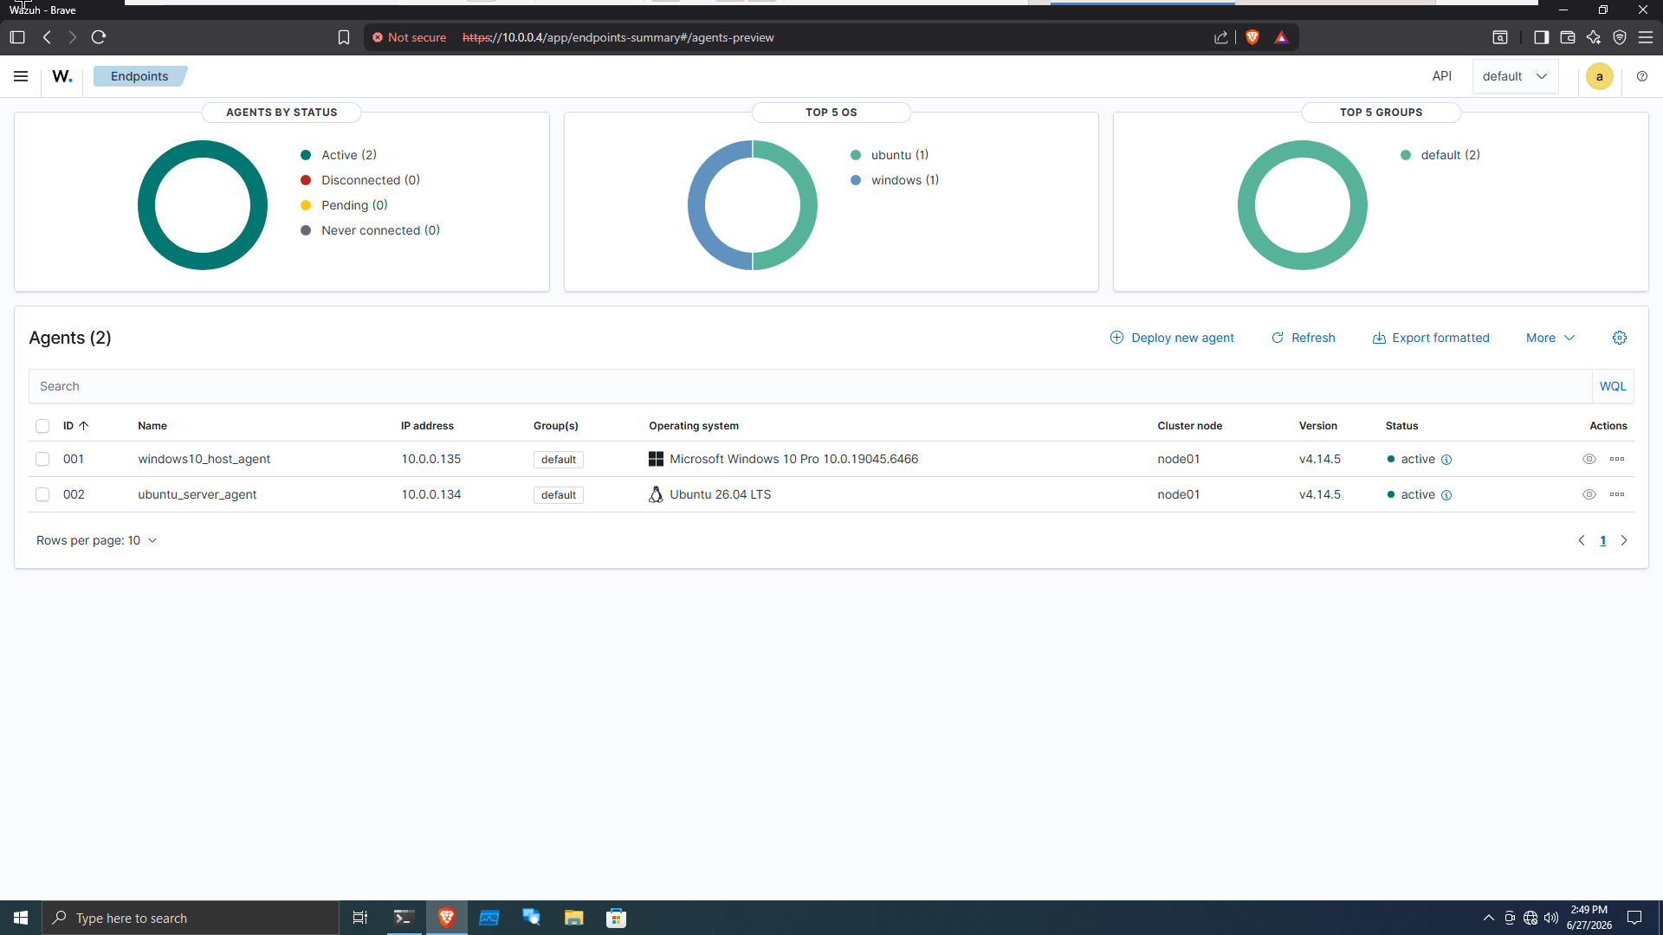1663x935 pixels.
Task: Click default group badge for agent 002
Action: (x=559, y=495)
